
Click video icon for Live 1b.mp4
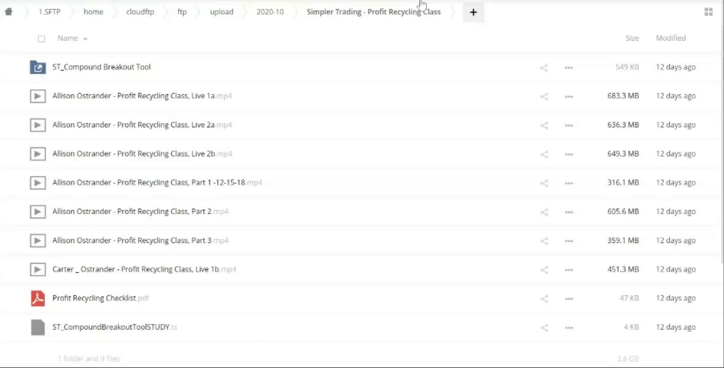coord(38,269)
